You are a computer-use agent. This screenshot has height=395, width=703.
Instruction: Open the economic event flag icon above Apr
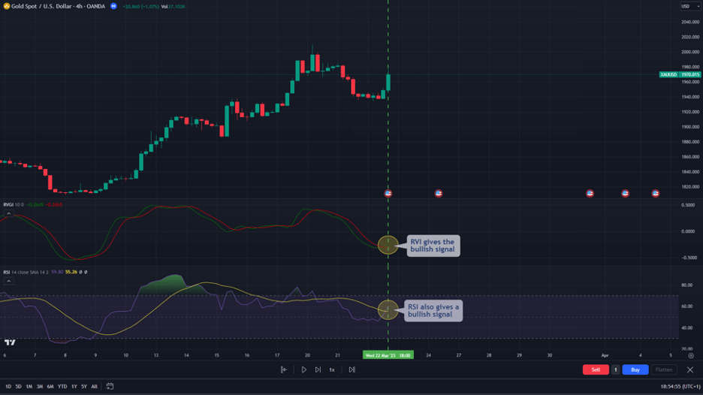click(x=625, y=193)
